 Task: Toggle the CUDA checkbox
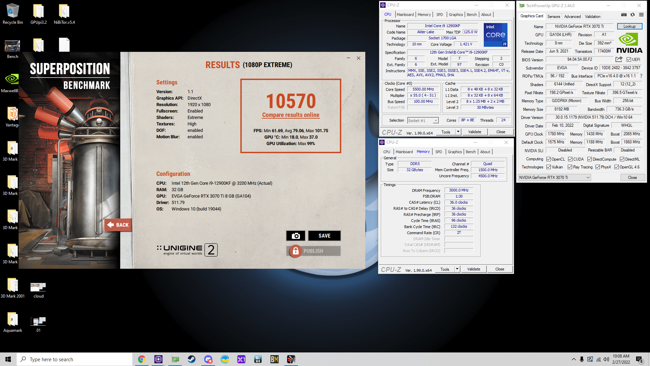click(570, 159)
